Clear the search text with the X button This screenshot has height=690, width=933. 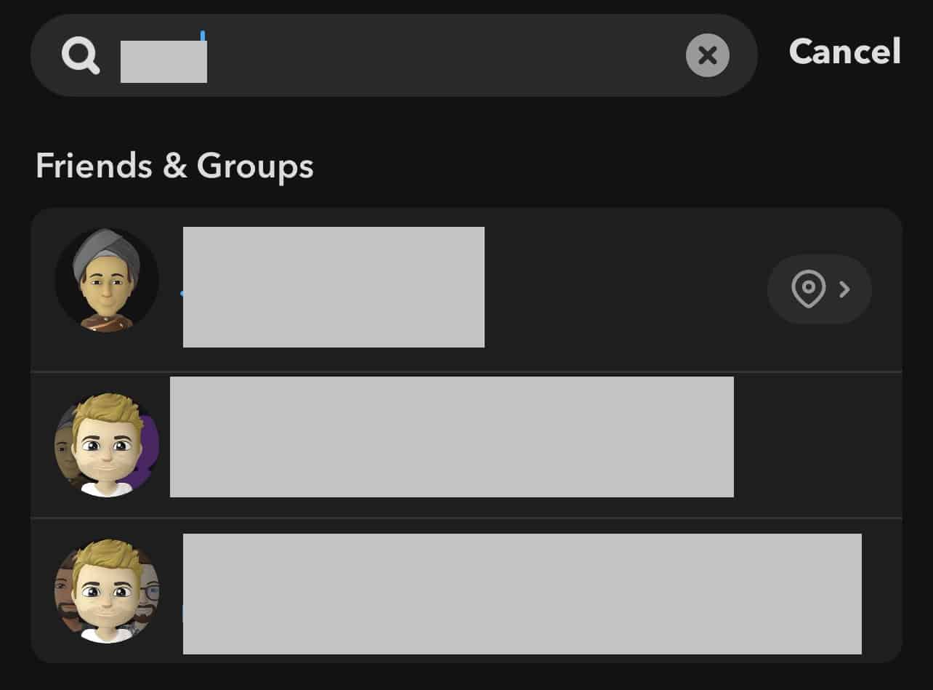707,55
